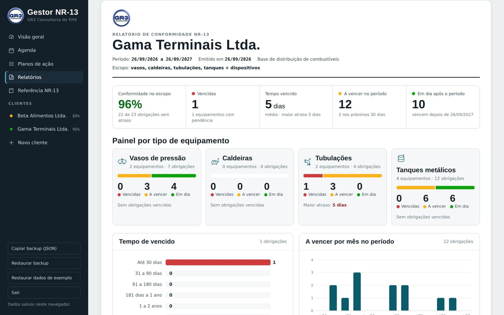Click Restaurar backup button
Image resolution: width=504 pixels, height=315 pixels.
pyautogui.click(x=44, y=263)
